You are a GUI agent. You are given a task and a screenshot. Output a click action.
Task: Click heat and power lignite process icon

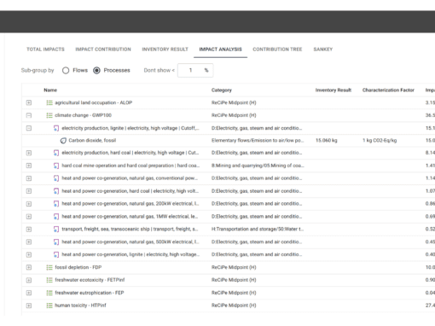(56, 254)
